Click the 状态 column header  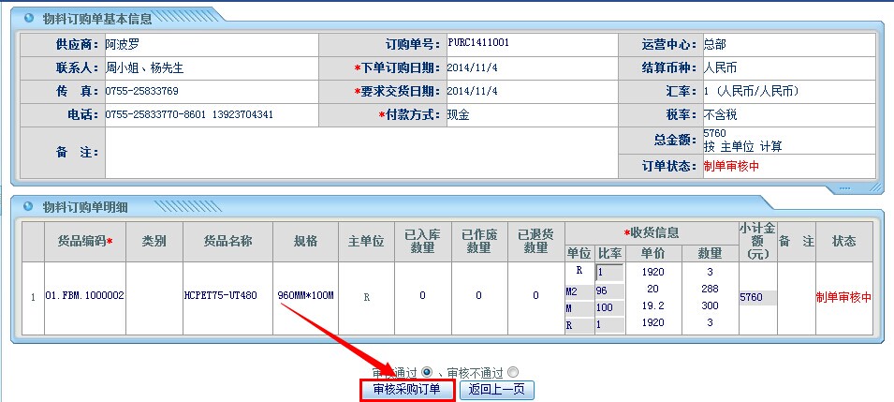point(843,241)
